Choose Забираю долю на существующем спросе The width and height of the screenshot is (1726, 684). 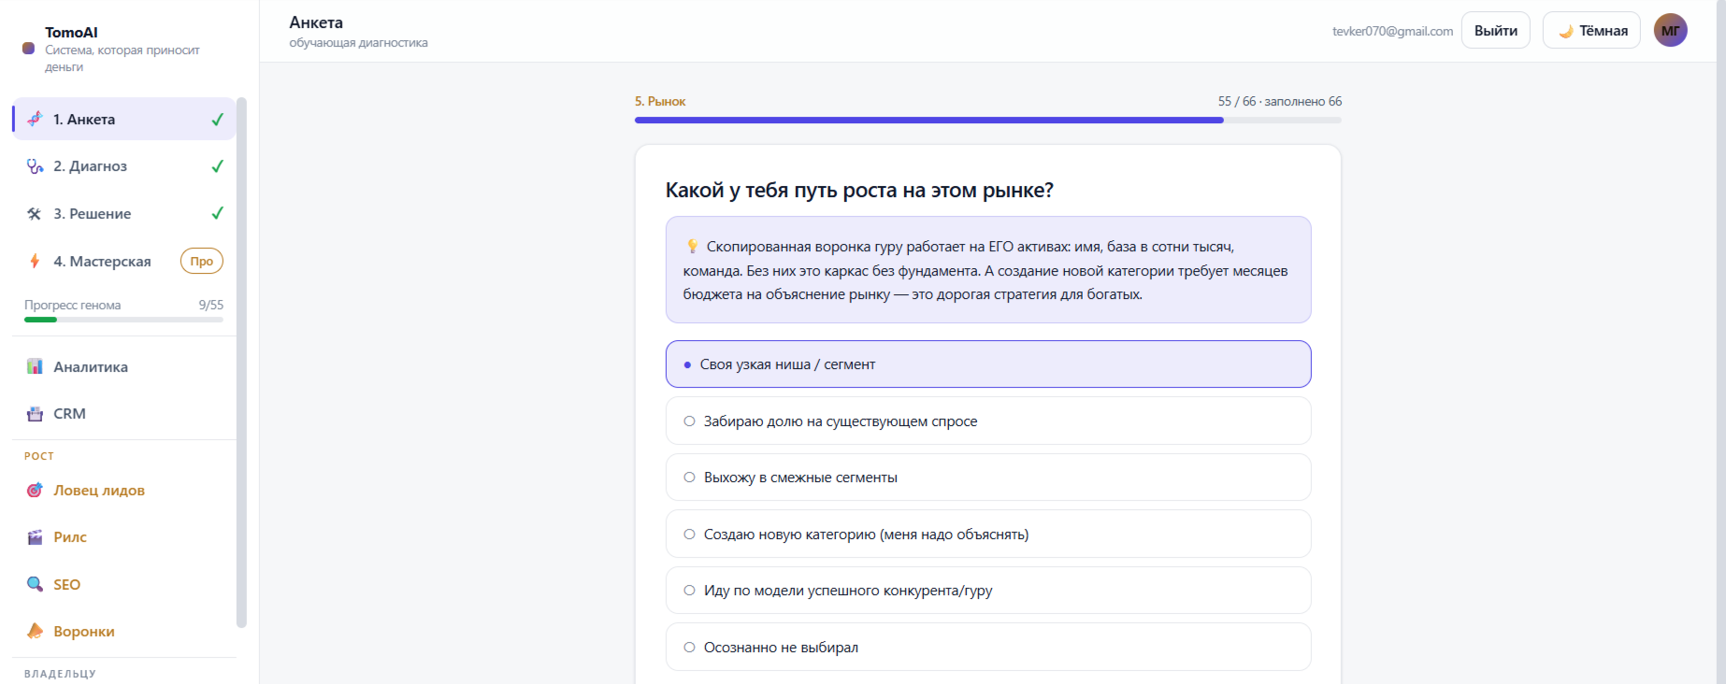[988, 421]
